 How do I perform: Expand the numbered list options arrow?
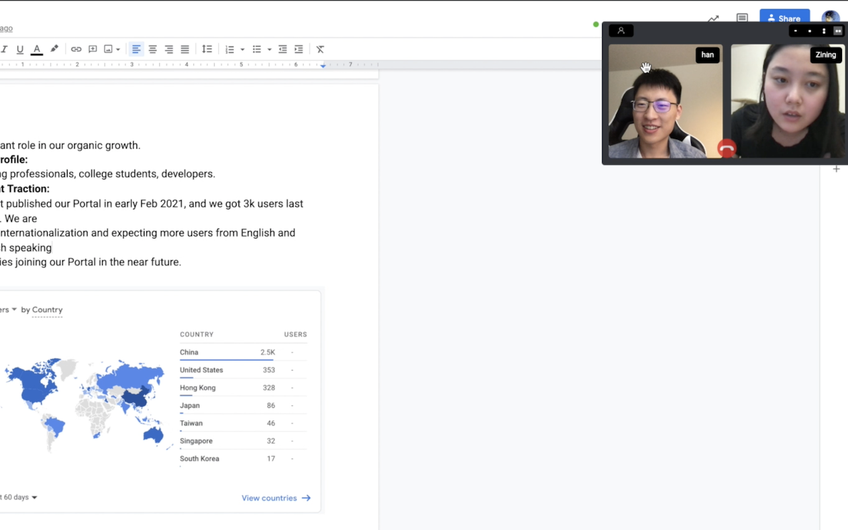pos(242,50)
